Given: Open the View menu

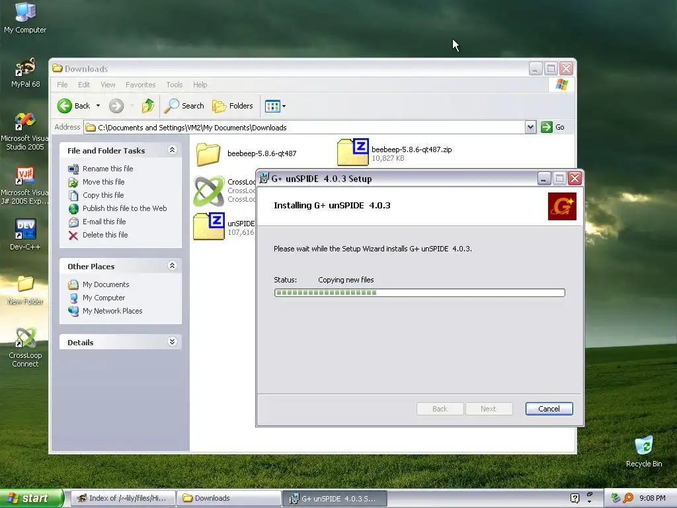Looking at the screenshot, I should click(108, 85).
